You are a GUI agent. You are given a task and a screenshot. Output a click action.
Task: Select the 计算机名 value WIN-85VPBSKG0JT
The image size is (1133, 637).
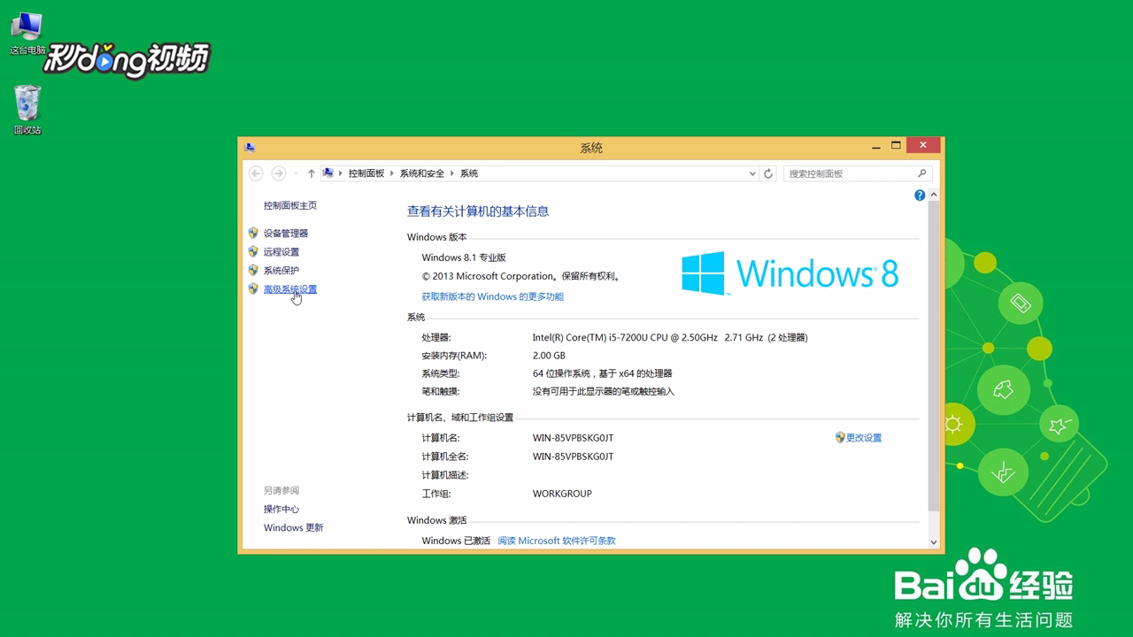pos(573,438)
